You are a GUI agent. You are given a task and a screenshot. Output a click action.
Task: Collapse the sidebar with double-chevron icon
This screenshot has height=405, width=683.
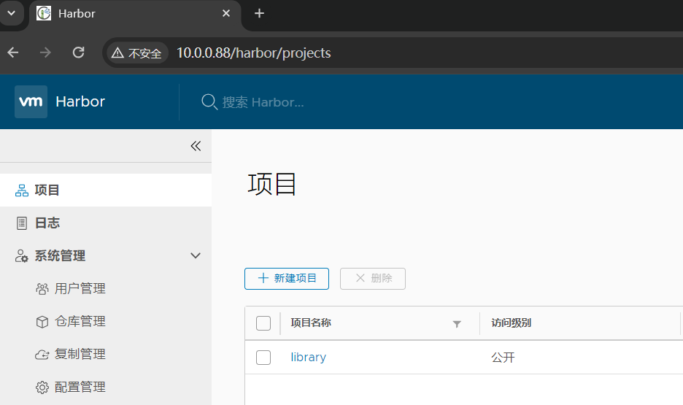[x=195, y=146]
